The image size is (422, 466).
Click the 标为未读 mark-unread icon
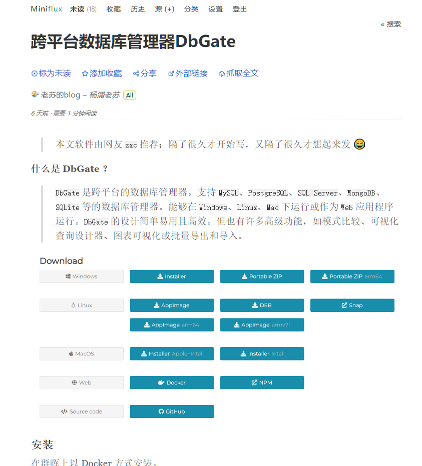point(35,73)
